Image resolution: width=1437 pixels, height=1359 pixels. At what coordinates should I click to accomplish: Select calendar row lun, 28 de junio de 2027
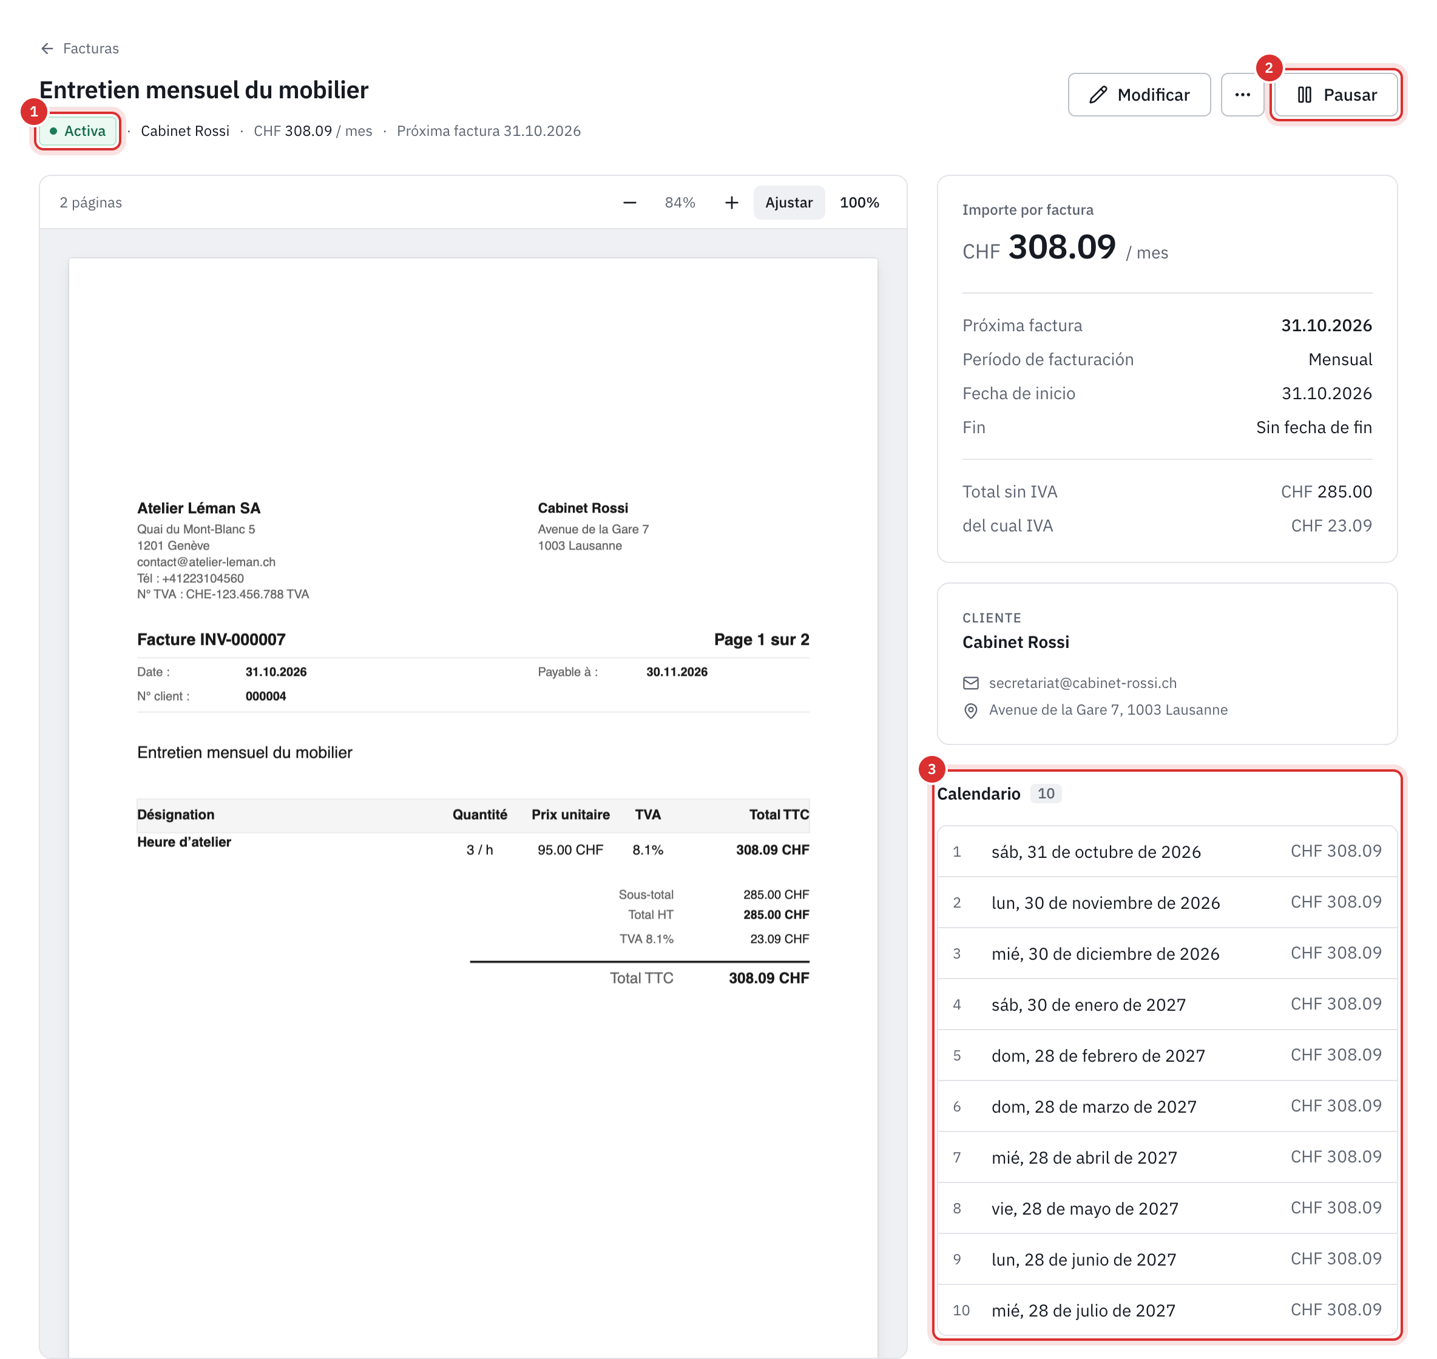click(1167, 1259)
